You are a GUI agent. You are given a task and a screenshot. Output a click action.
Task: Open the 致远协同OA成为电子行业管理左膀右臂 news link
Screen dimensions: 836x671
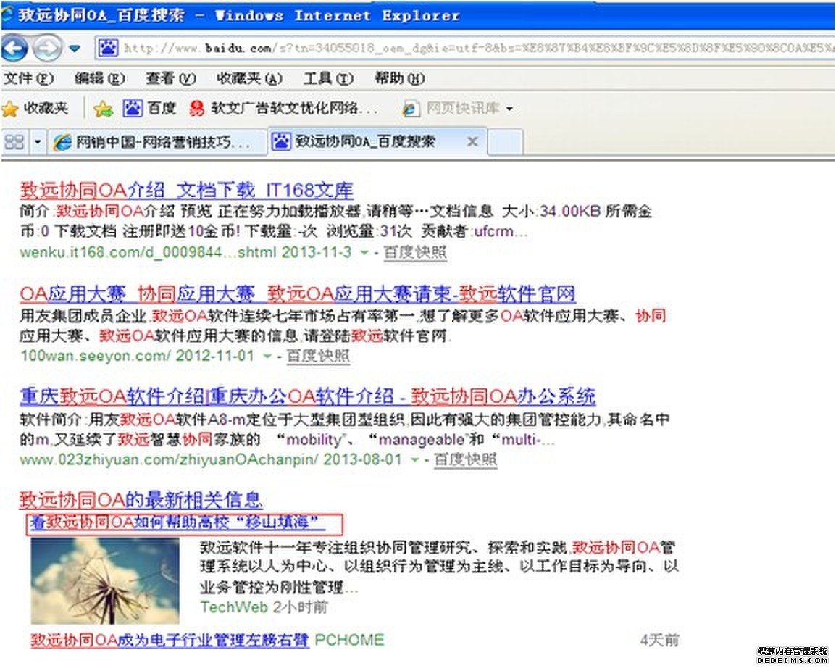[170, 640]
